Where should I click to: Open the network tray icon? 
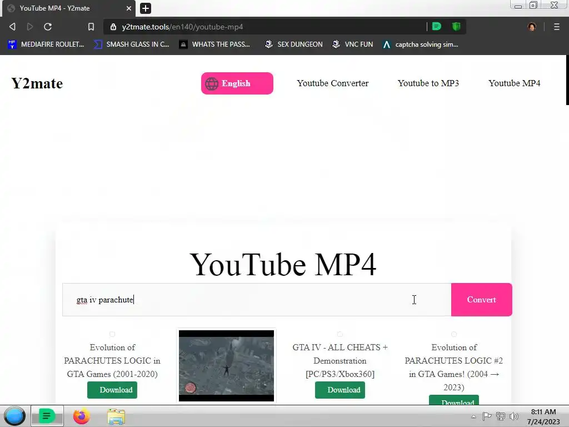pos(501,416)
